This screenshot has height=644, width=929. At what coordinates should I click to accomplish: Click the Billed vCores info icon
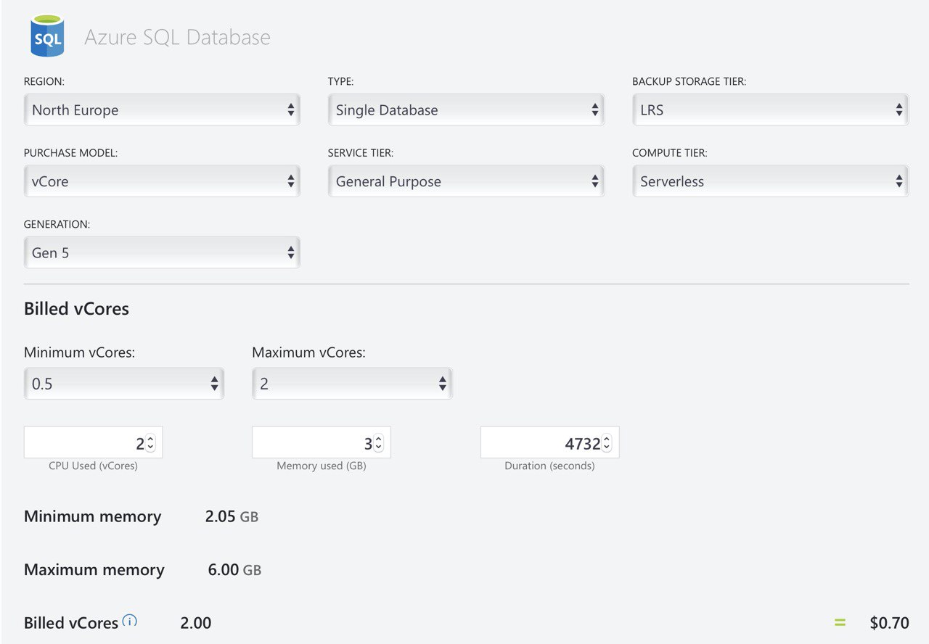(129, 621)
